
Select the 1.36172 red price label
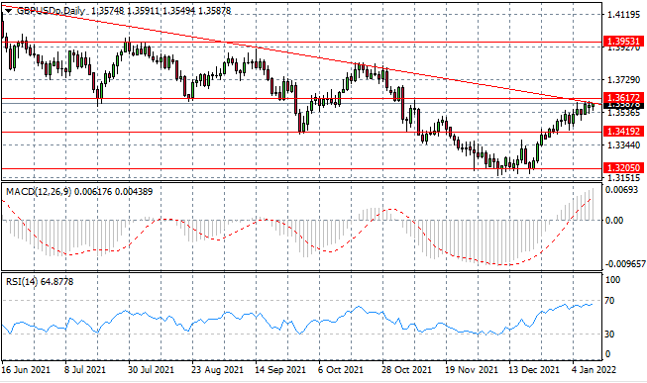(623, 98)
